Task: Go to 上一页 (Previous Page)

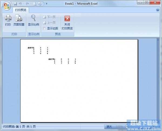Action: (49, 23)
